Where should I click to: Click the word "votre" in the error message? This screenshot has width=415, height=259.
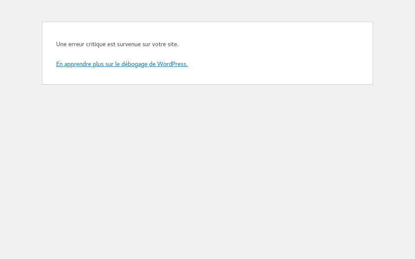[x=159, y=44]
